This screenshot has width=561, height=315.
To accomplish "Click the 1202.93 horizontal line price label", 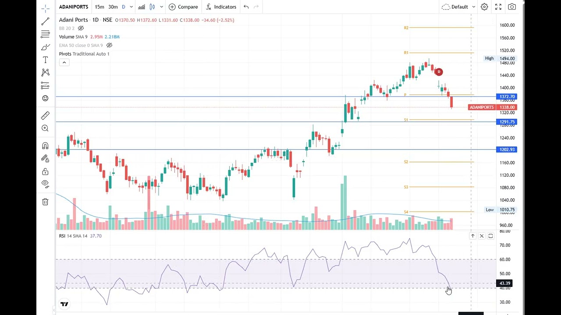I will click(507, 150).
